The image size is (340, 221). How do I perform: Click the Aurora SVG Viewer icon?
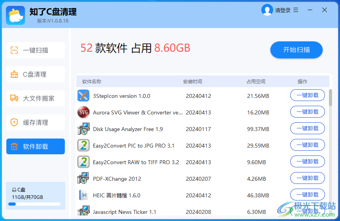click(83, 112)
